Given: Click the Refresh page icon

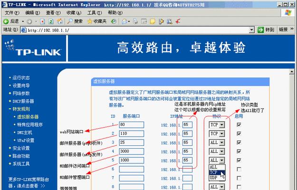Looking at the screenshot, I should click(x=51, y=21).
